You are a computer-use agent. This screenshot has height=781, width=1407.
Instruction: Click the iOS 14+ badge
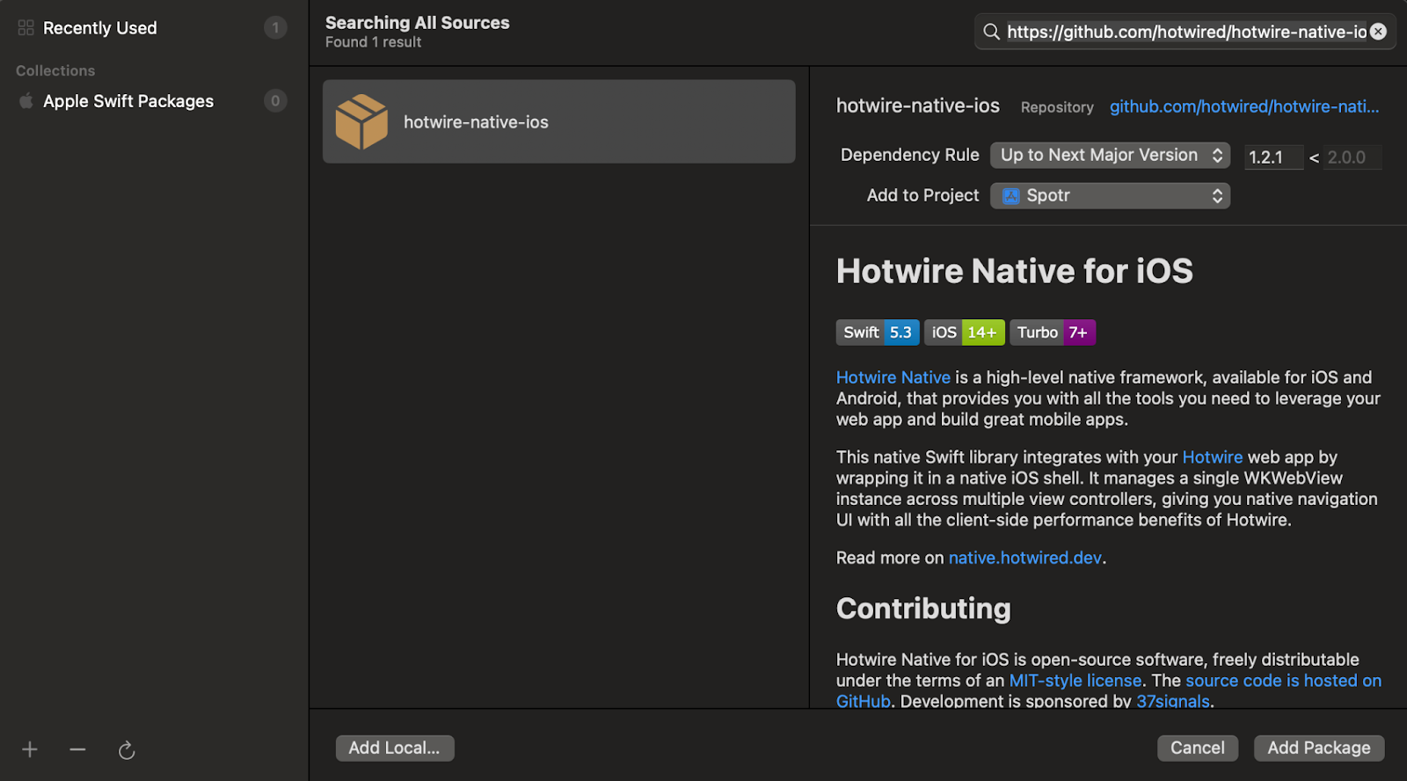[x=965, y=332]
